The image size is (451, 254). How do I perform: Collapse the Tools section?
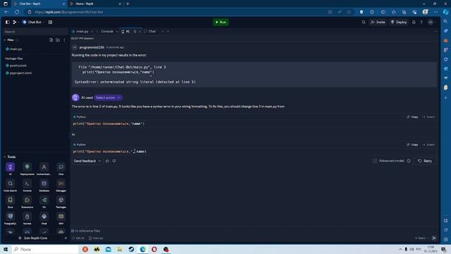coord(5,157)
